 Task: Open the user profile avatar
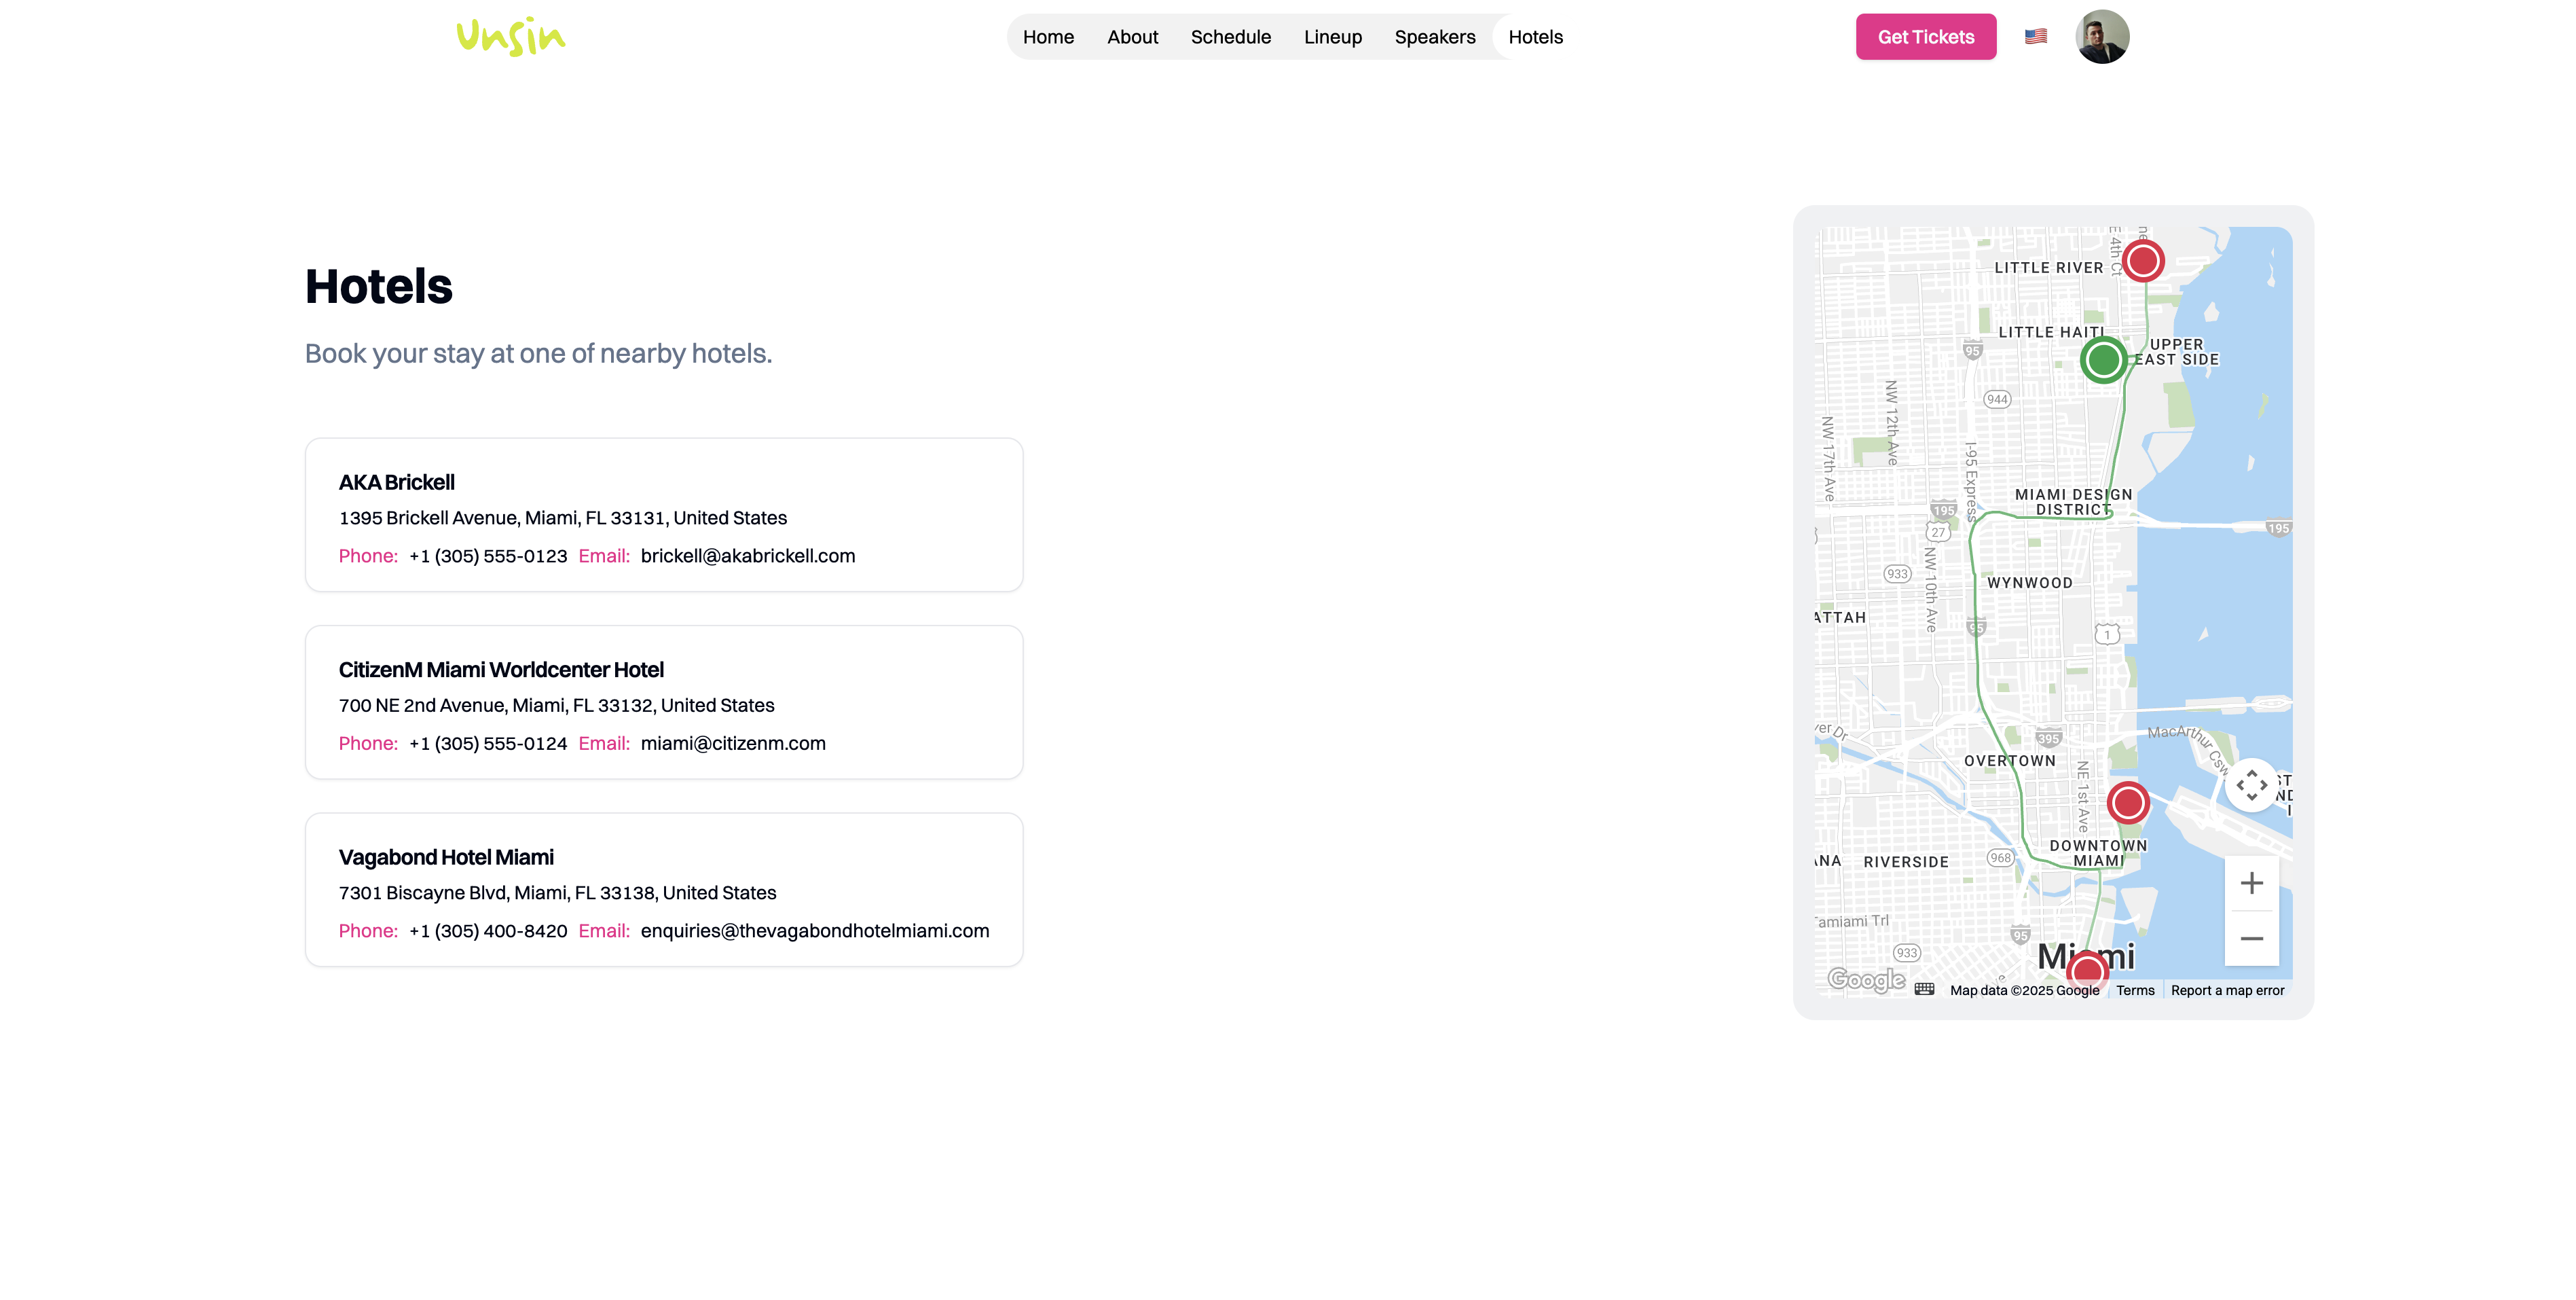tap(2101, 37)
